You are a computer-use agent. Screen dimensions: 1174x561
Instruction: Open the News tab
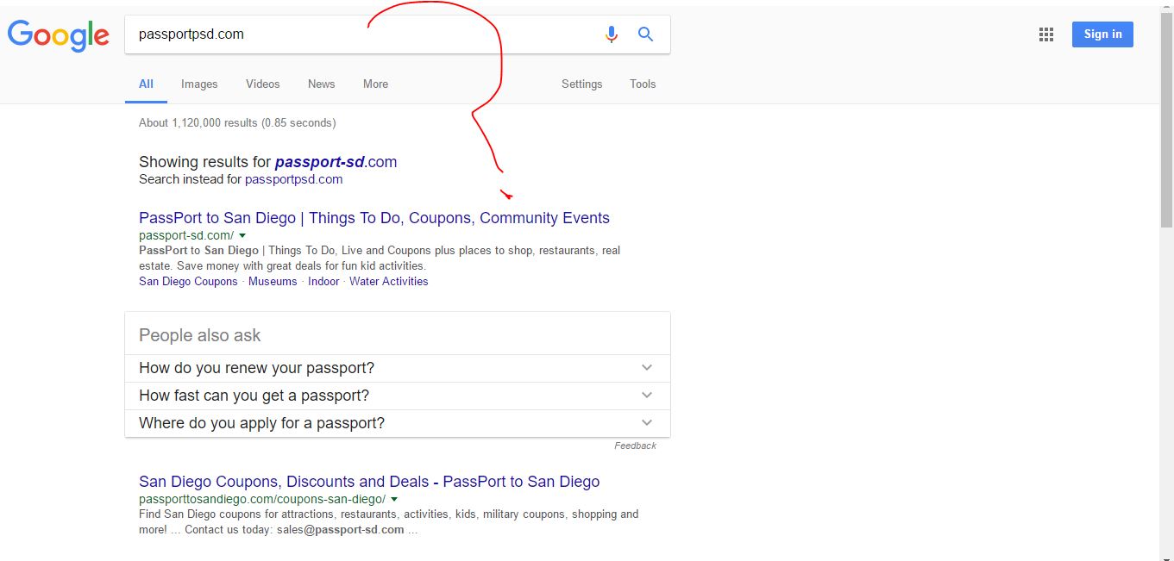click(321, 84)
